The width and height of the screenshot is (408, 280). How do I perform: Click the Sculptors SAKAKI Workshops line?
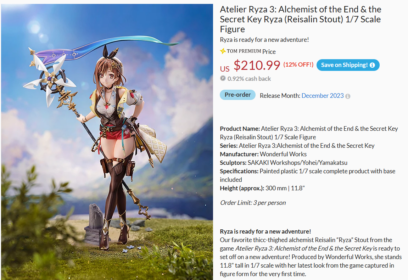click(283, 163)
